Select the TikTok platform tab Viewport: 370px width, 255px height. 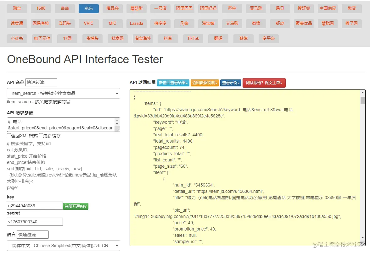click(x=193, y=39)
